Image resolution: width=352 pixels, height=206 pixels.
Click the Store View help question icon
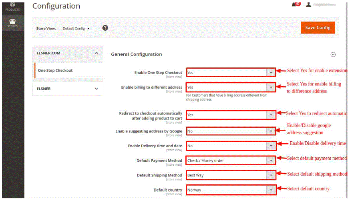tap(105, 28)
